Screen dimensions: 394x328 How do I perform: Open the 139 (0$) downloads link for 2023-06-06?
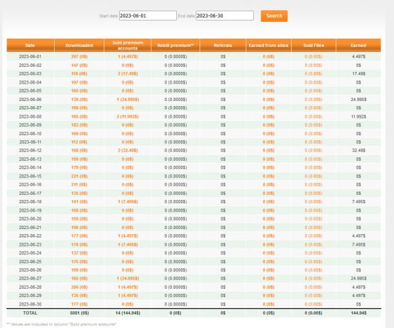pos(79,100)
